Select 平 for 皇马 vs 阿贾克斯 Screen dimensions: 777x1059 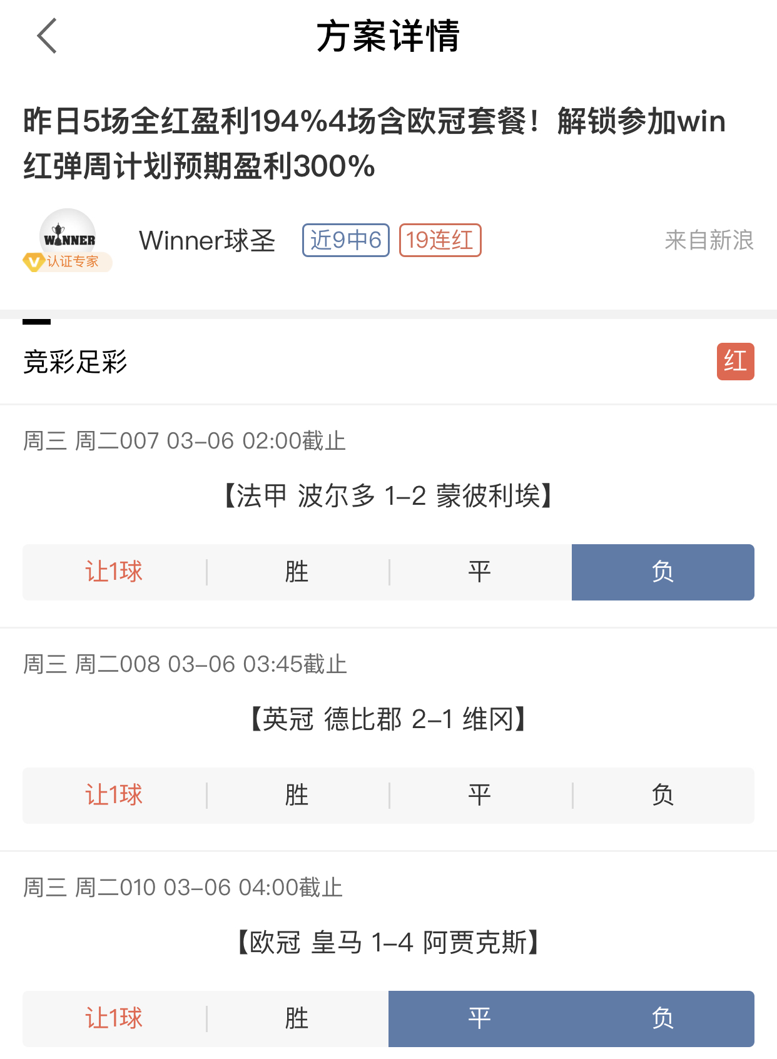click(480, 1019)
